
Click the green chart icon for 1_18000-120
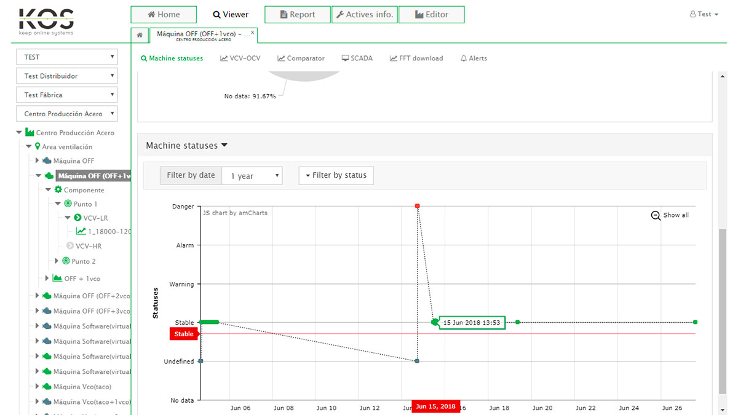(x=81, y=231)
